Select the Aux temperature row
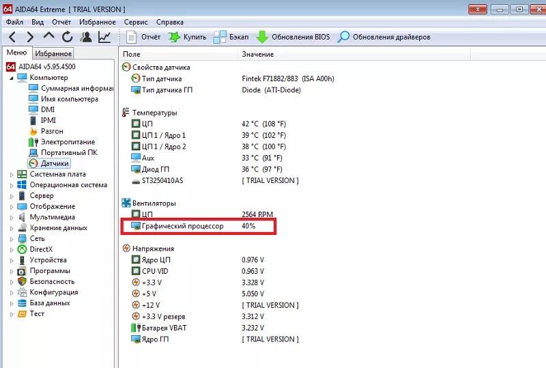546x368 pixels. pyautogui.click(x=207, y=158)
